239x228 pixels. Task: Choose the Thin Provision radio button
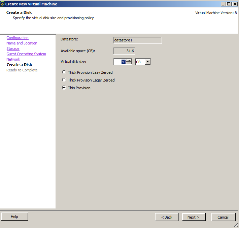(x=64, y=88)
